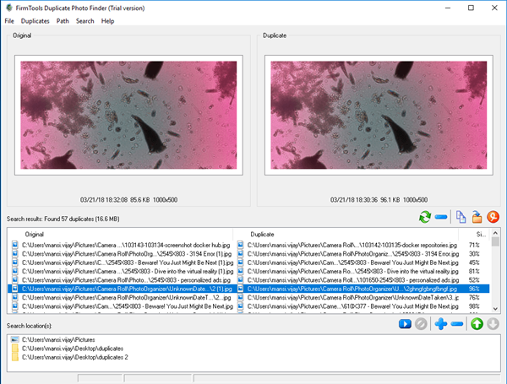The image size is (507, 384).
Task: Click folder icon of duplicates 2 location
Action: (x=15, y=357)
